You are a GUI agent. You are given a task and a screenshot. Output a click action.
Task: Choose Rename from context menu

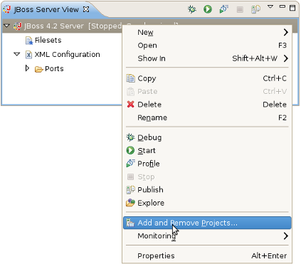[207, 117]
